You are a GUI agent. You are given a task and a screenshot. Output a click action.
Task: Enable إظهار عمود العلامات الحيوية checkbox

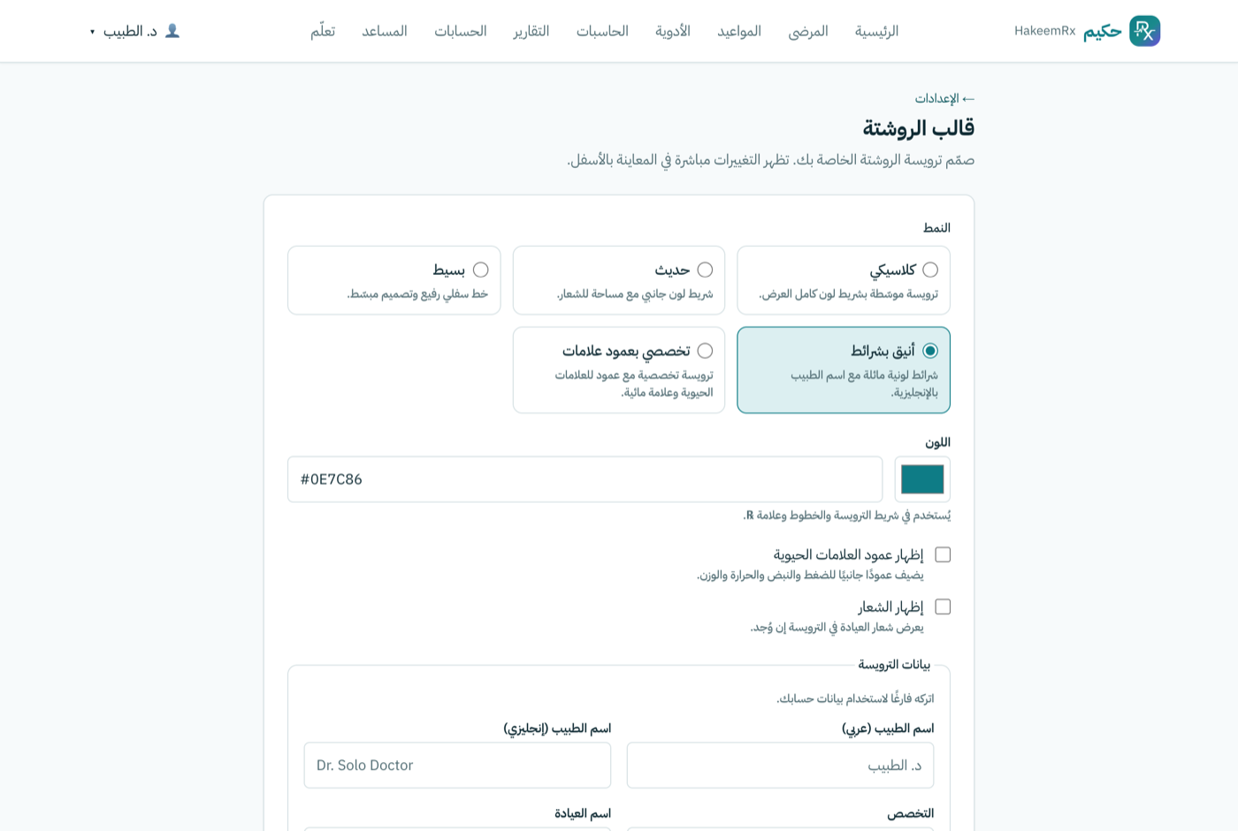[943, 554]
